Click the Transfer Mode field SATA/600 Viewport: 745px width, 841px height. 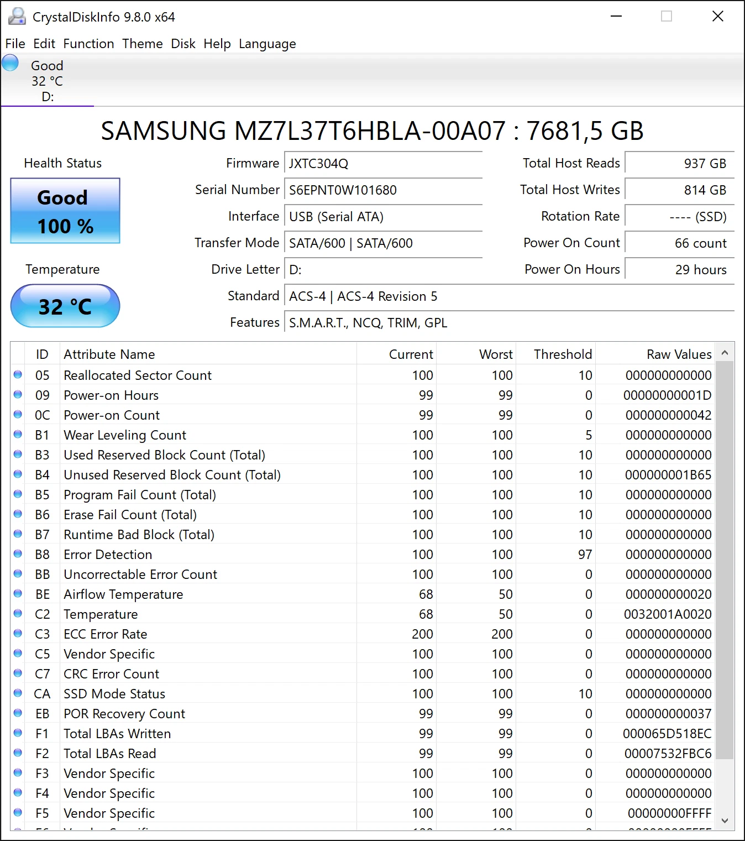click(x=383, y=243)
